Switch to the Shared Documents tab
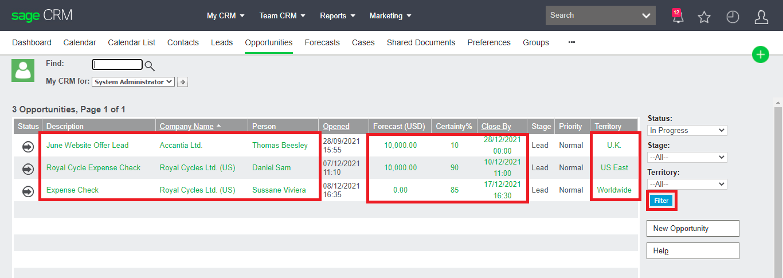The height and width of the screenshot is (278, 783). click(421, 42)
